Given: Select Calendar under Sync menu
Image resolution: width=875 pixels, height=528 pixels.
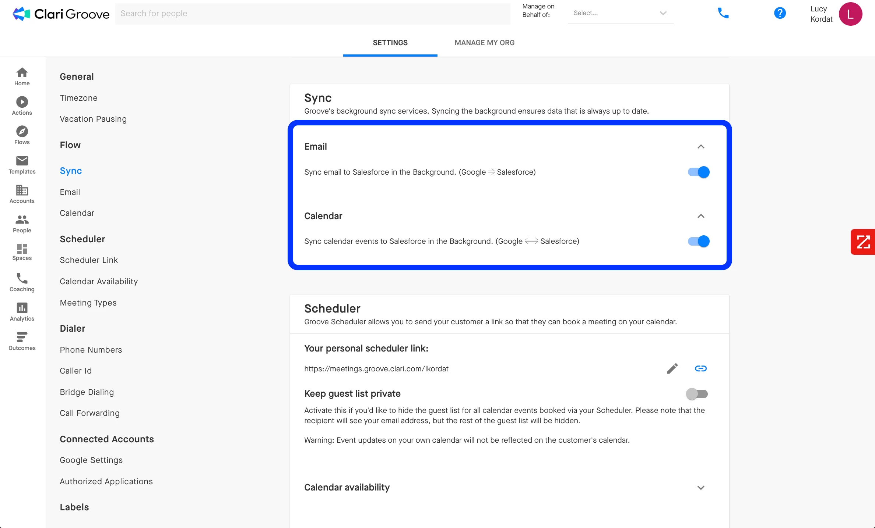Looking at the screenshot, I should coord(77,213).
